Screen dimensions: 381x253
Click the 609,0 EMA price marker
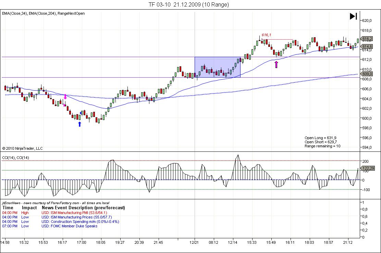tap(367, 74)
